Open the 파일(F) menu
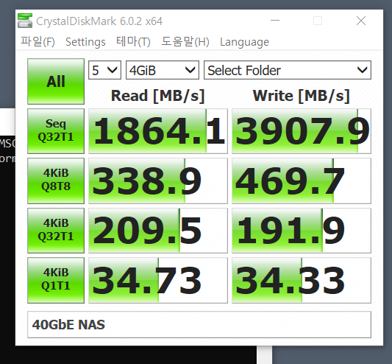 click(38, 41)
